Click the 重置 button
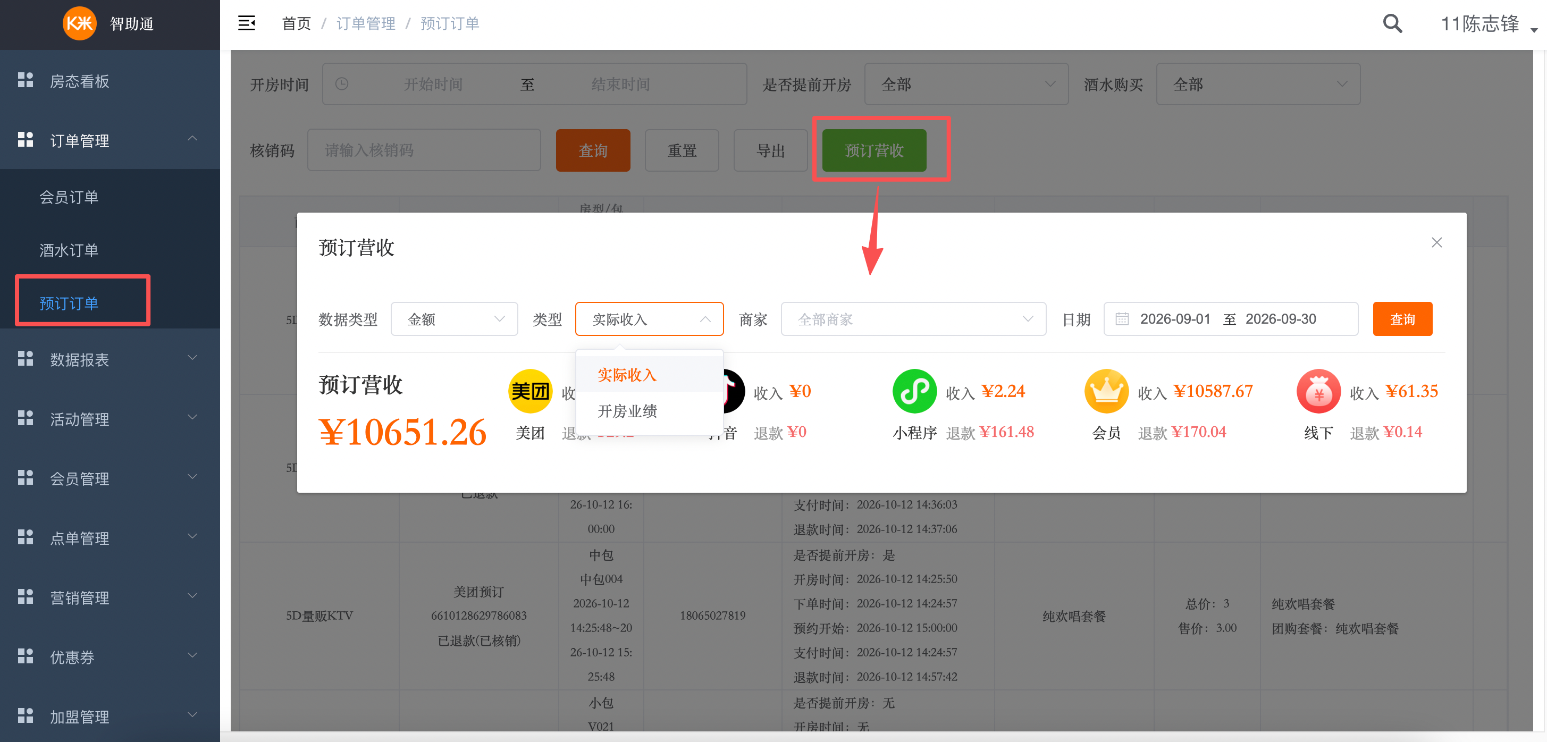This screenshot has width=1547, height=742. click(x=682, y=150)
